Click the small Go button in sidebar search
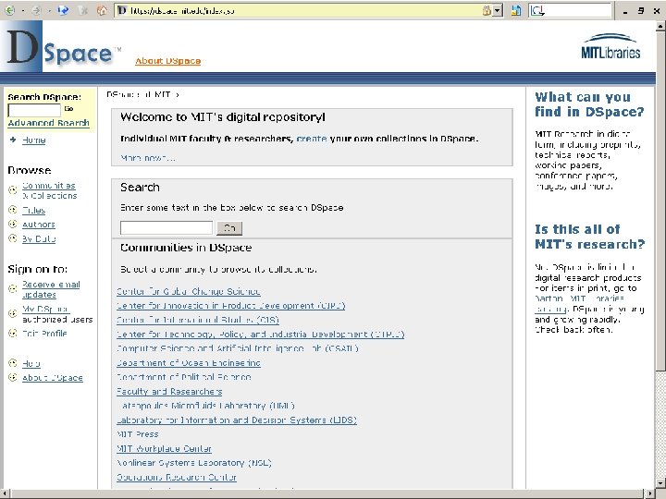 tap(68, 109)
